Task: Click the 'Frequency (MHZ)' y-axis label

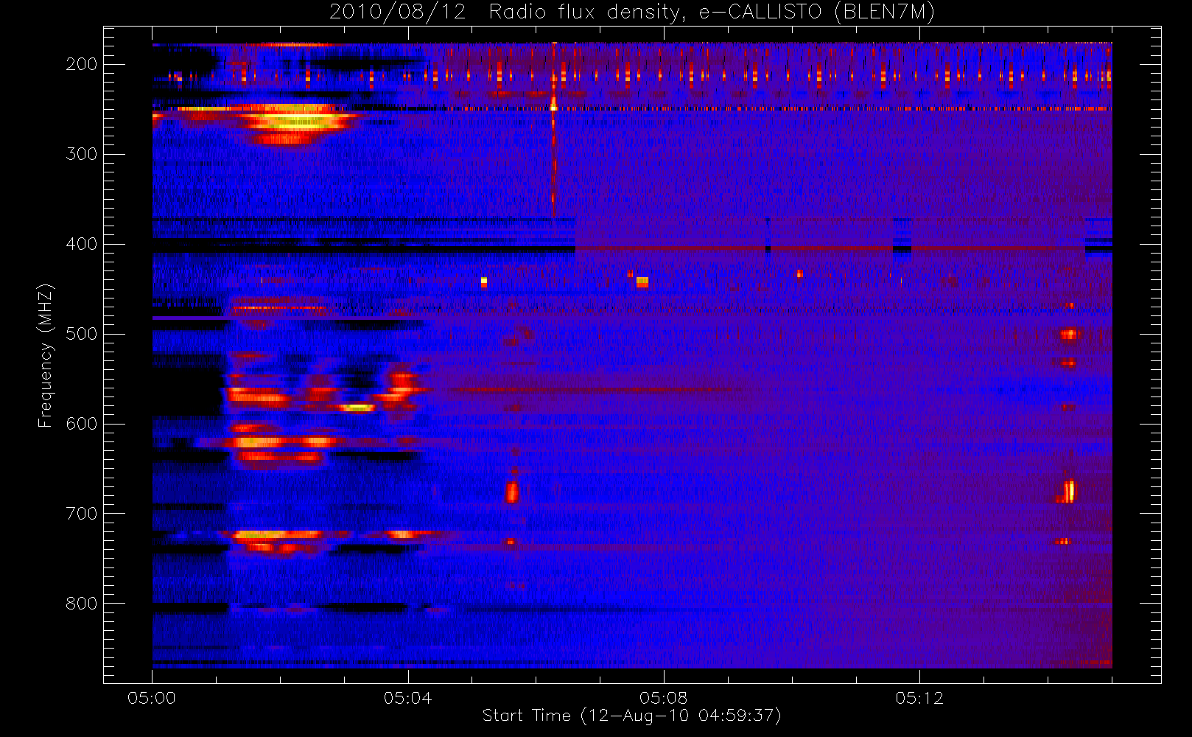Action: click(x=46, y=355)
